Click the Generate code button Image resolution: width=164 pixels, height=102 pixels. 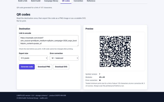27,67
